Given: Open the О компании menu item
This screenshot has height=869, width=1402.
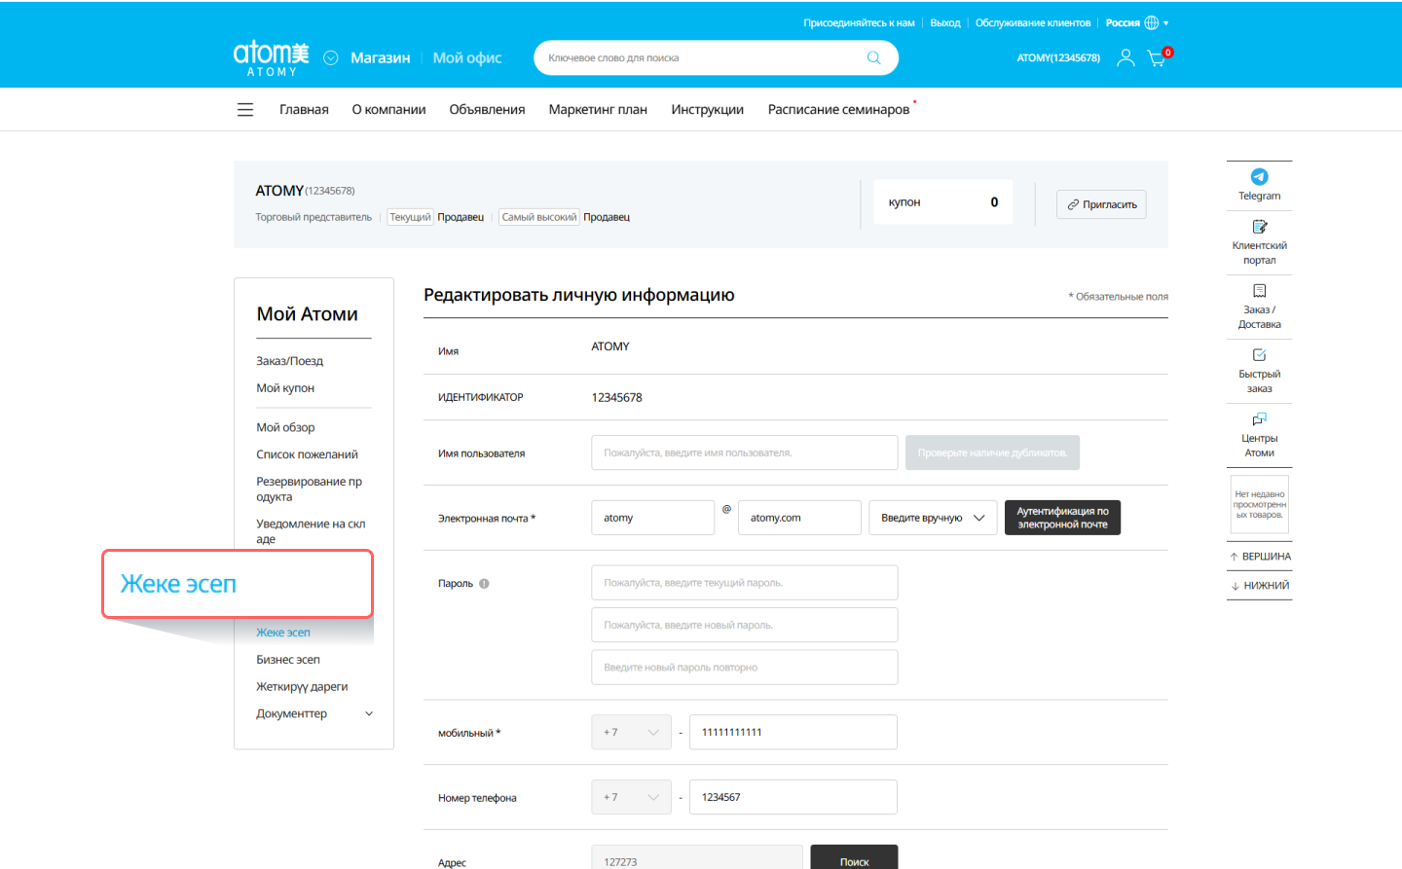Looking at the screenshot, I should point(388,110).
